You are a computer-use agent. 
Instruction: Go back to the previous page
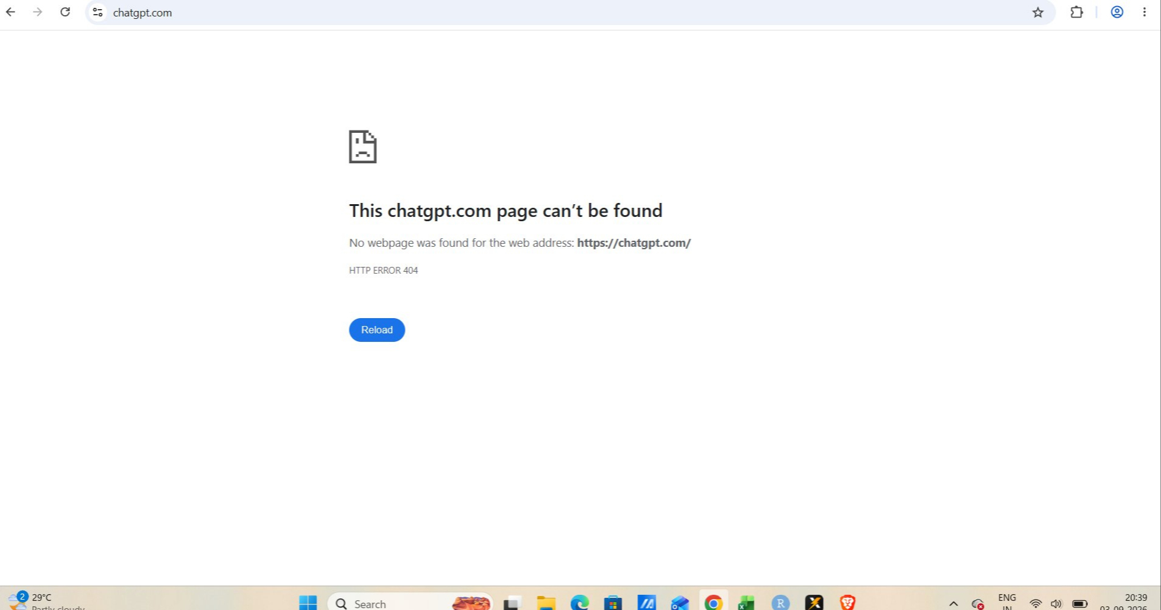coord(10,12)
